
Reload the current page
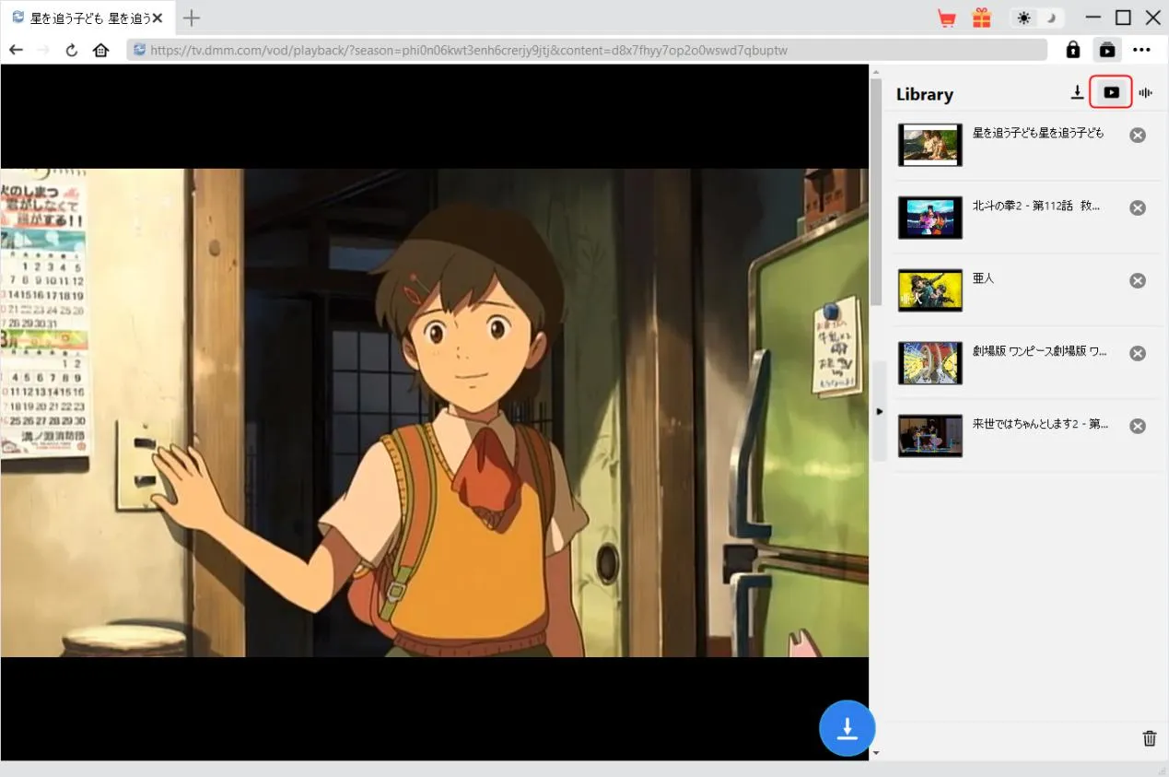[72, 50]
